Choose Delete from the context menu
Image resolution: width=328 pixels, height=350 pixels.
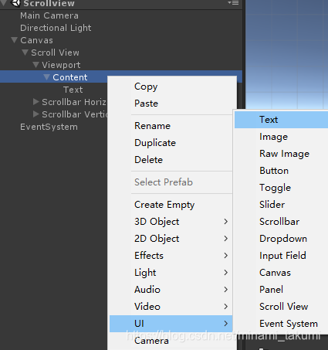(171, 160)
